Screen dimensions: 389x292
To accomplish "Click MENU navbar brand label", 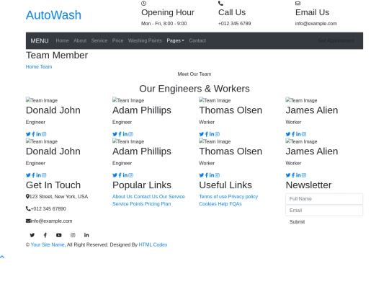I will click(x=40, y=41).
